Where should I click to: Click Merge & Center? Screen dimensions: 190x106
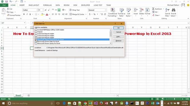[77, 14]
